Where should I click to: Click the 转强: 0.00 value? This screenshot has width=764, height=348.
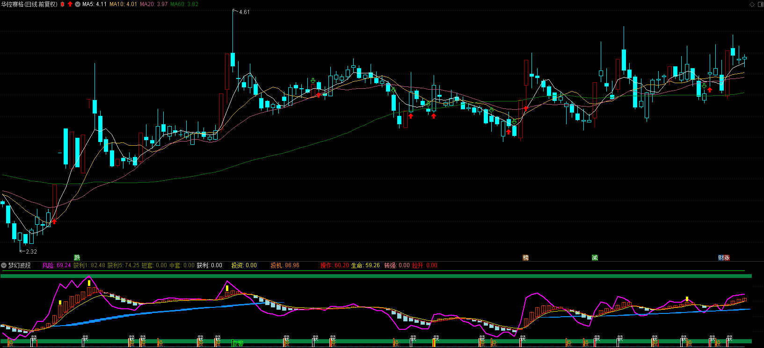(397, 265)
